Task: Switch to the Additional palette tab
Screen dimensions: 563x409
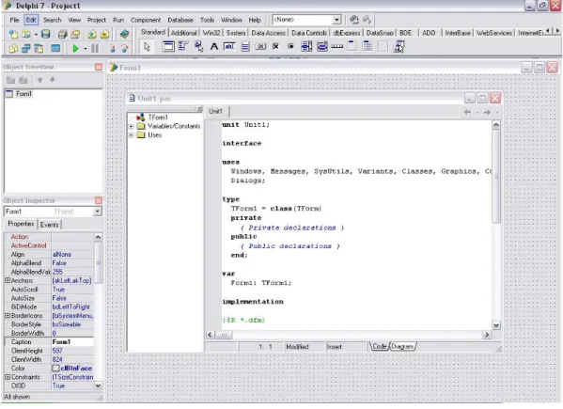Action: (x=184, y=33)
